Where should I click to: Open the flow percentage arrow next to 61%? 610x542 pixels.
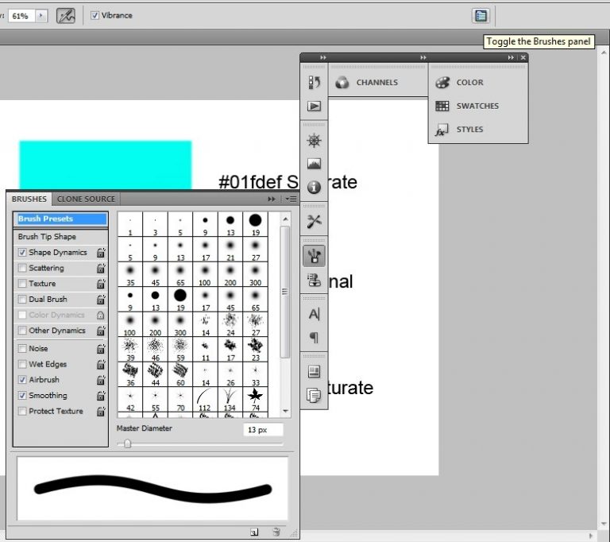[x=41, y=16]
